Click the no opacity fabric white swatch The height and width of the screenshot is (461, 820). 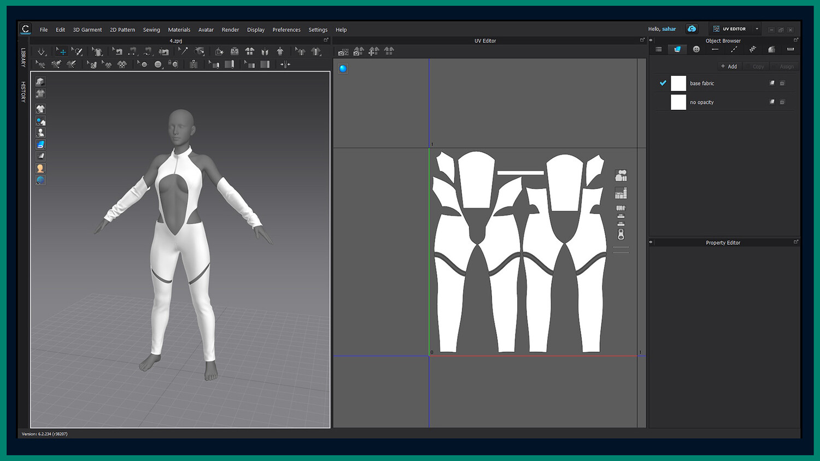tap(678, 102)
